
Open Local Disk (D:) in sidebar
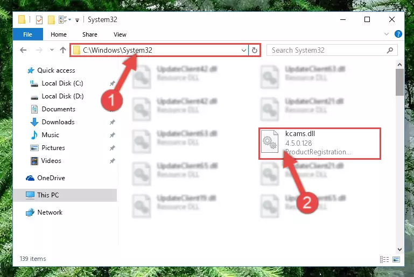pyautogui.click(x=62, y=96)
